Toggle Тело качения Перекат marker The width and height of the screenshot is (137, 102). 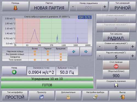tap(48, 60)
